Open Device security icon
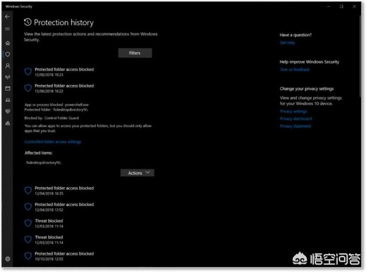The height and width of the screenshot is (272, 367). click(x=7, y=100)
